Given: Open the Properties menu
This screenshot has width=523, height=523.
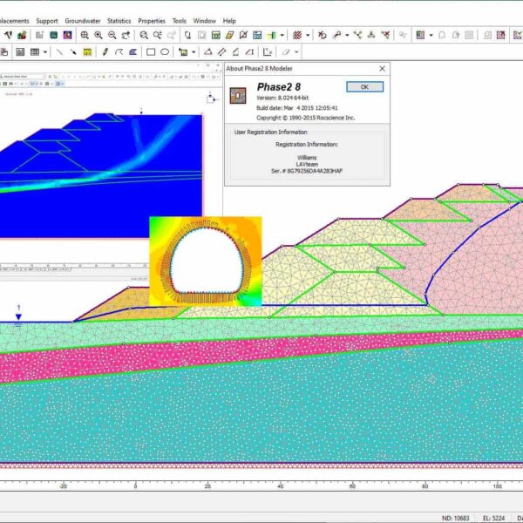Looking at the screenshot, I should pyautogui.click(x=152, y=21).
